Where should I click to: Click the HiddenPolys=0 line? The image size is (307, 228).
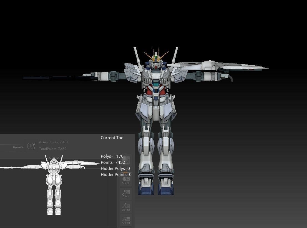coord(115,168)
